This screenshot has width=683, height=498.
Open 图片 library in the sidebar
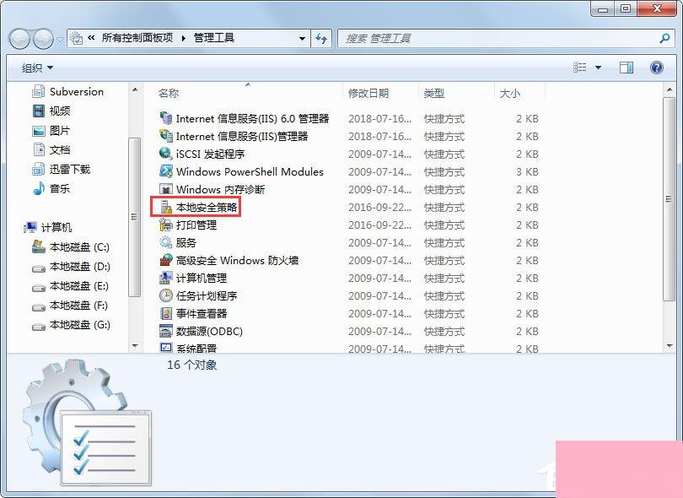pyautogui.click(x=51, y=130)
